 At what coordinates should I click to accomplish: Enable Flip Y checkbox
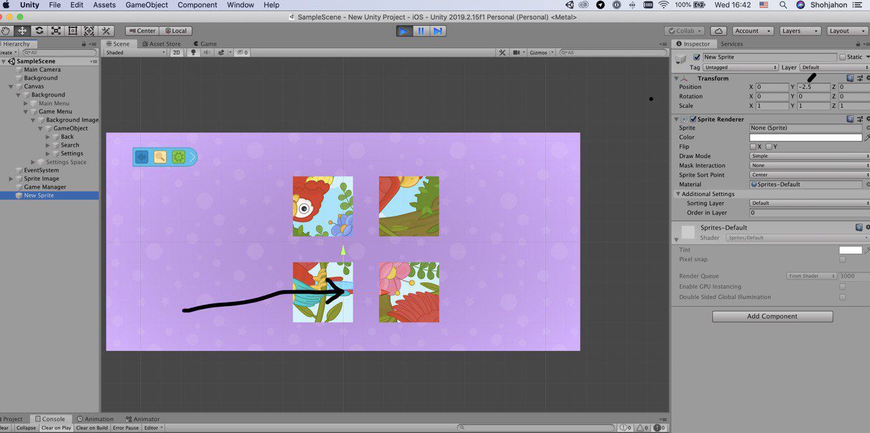tap(769, 147)
